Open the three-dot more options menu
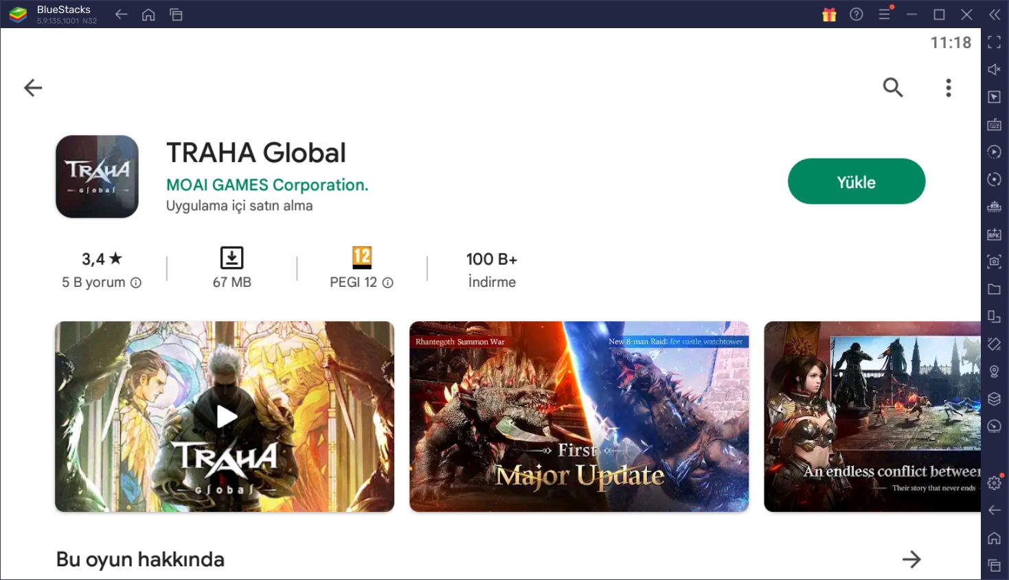 tap(949, 88)
